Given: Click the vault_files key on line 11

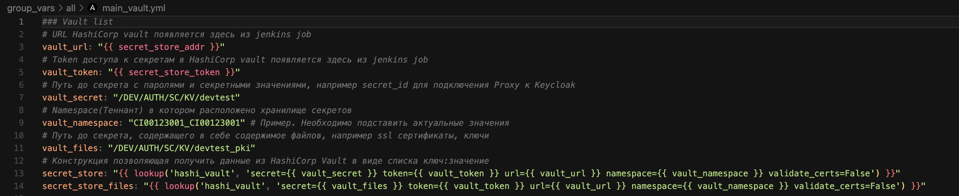Looking at the screenshot, I should [x=70, y=148].
